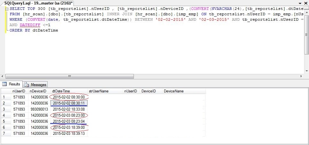
Task: Click the vertical scrollbar down arrow
Action: [x=306, y=71]
